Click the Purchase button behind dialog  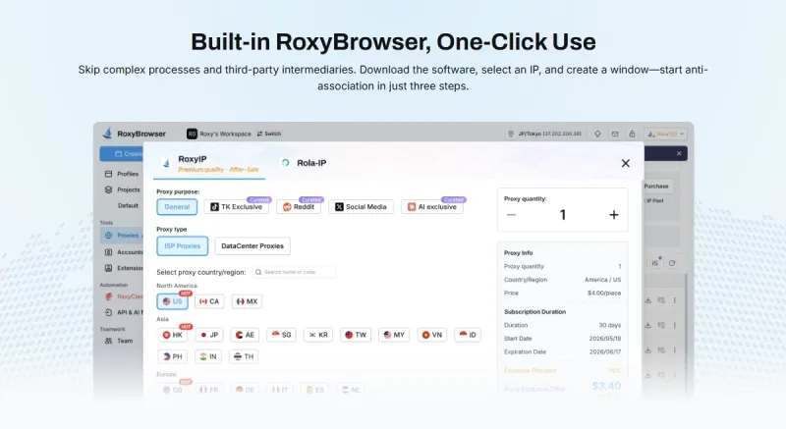point(656,187)
